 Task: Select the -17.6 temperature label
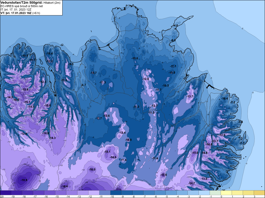(164, 175)
